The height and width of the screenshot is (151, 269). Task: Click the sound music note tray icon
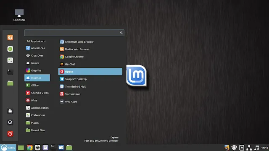point(257,148)
